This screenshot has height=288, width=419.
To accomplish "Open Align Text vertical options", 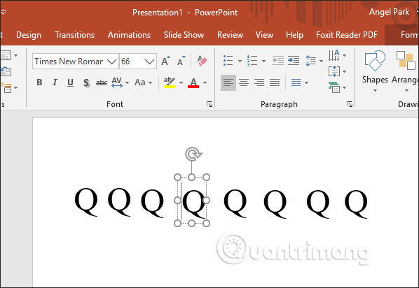I will click(334, 71).
